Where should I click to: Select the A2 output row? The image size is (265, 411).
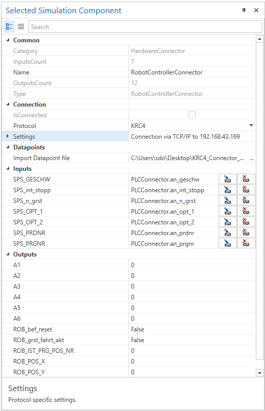coord(128,276)
